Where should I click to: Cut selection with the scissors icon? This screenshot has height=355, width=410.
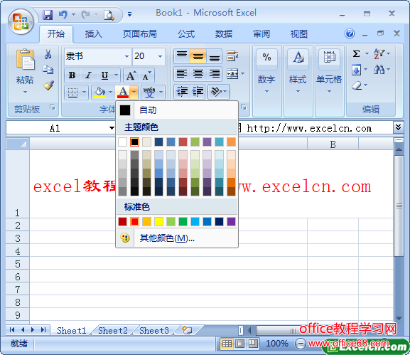pyautogui.click(x=48, y=54)
